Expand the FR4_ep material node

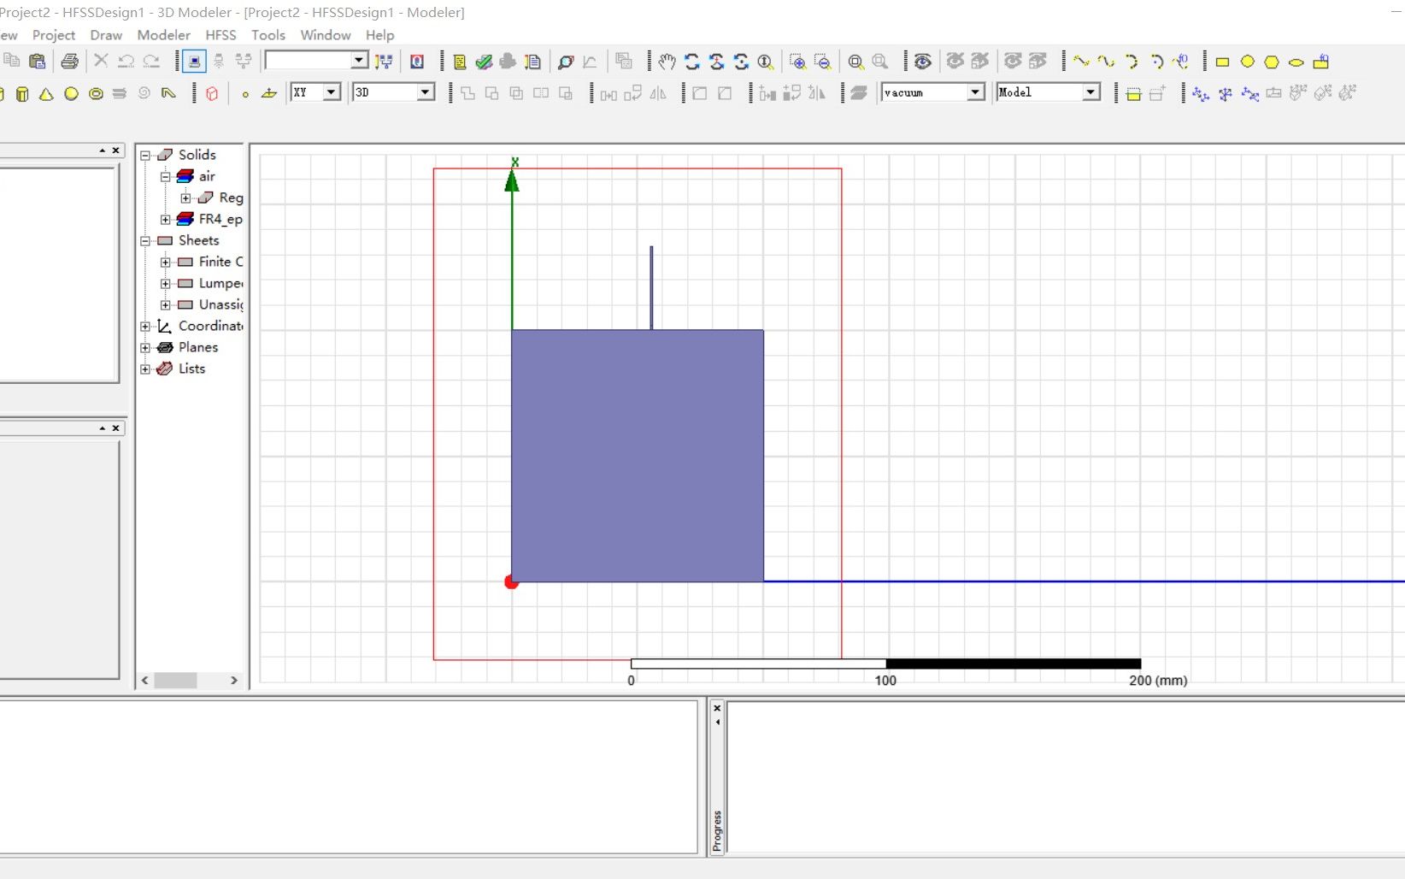[166, 220]
